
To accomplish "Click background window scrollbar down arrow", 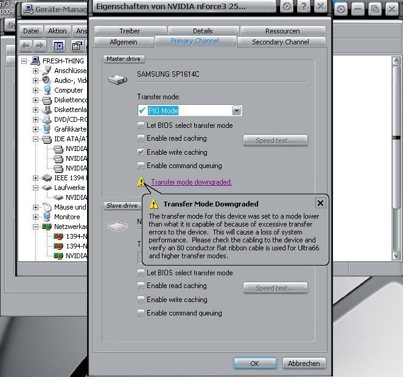I will (x=396, y=255).
